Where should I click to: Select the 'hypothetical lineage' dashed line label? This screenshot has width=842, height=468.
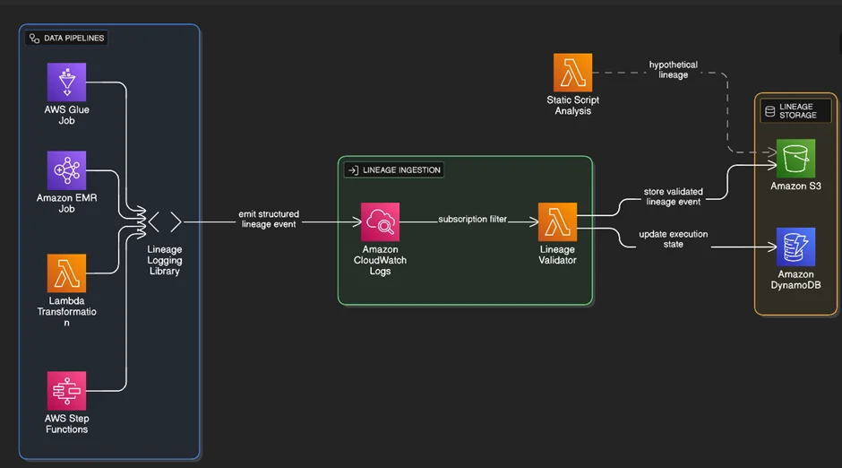(674, 70)
